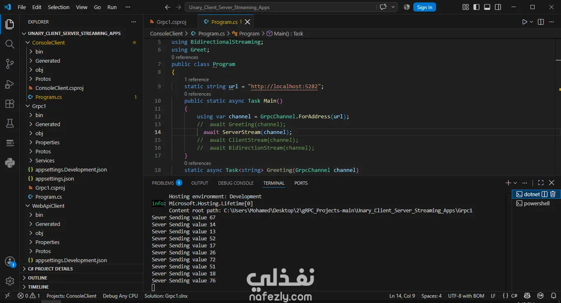
Task: Go back with the left arrow
Action: (x=167, y=7)
